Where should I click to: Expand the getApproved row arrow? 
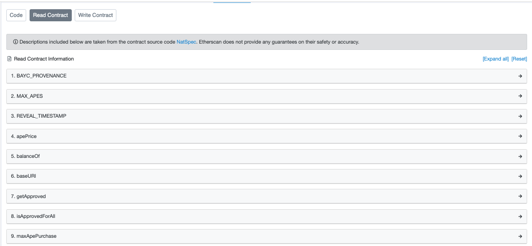point(520,196)
